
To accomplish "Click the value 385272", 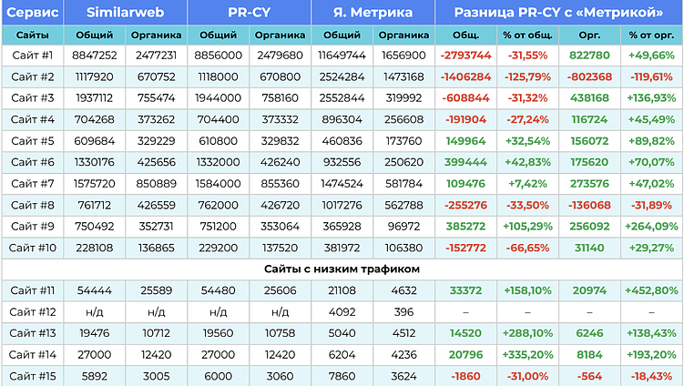I will point(466,227).
